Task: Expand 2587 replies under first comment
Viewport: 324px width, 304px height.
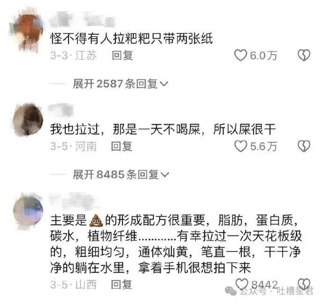Action: (121, 84)
